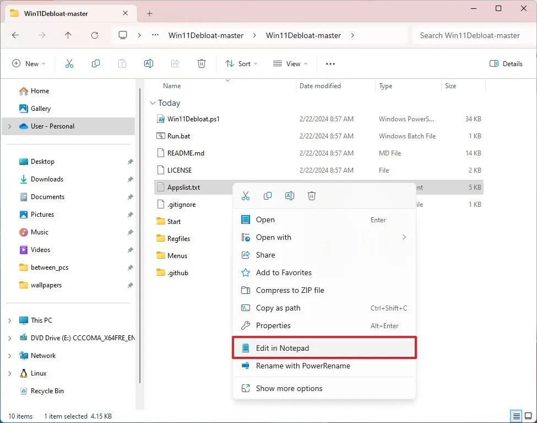Toggle the Details pane open
Screen dimensions: 537x423
point(506,63)
